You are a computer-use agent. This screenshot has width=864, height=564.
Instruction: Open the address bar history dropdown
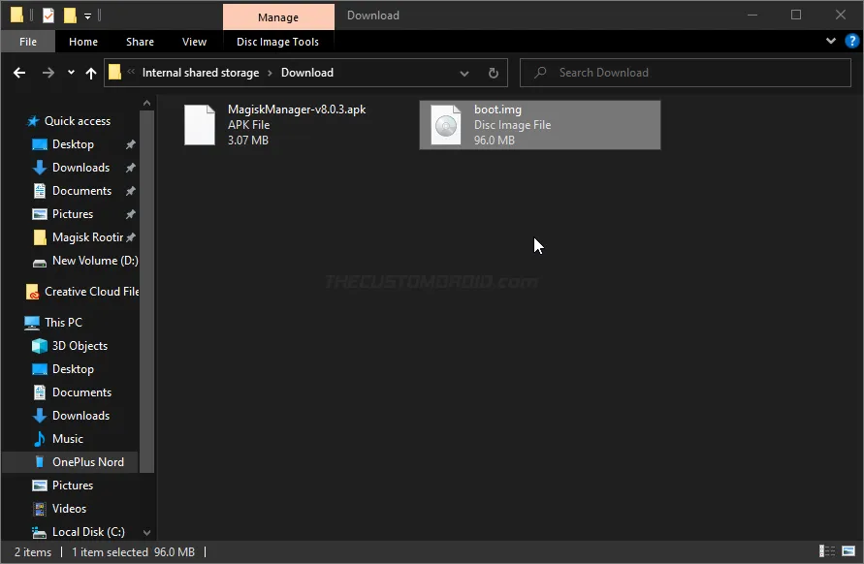point(464,73)
